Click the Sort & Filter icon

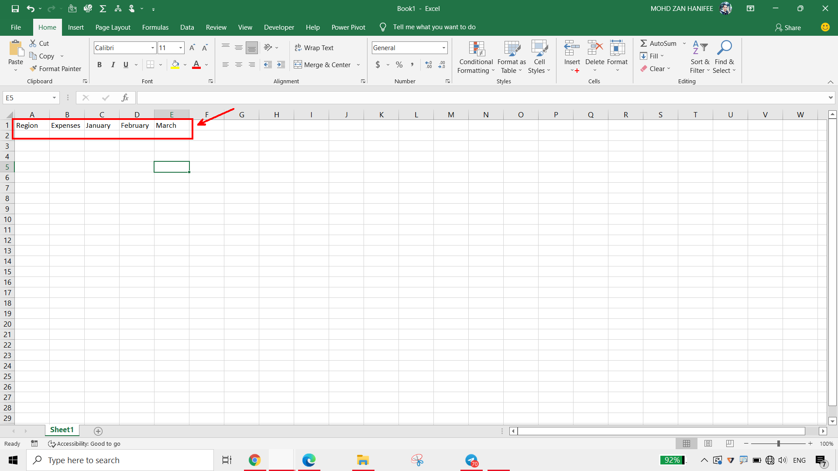699,57
